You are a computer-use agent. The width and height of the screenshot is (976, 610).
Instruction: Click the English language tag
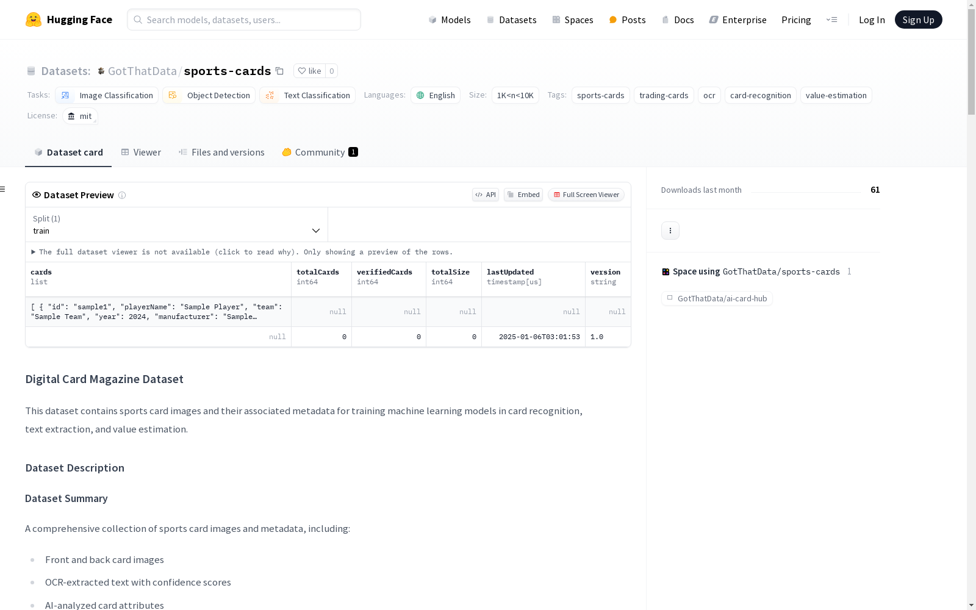pyautogui.click(x=436, y=95)
